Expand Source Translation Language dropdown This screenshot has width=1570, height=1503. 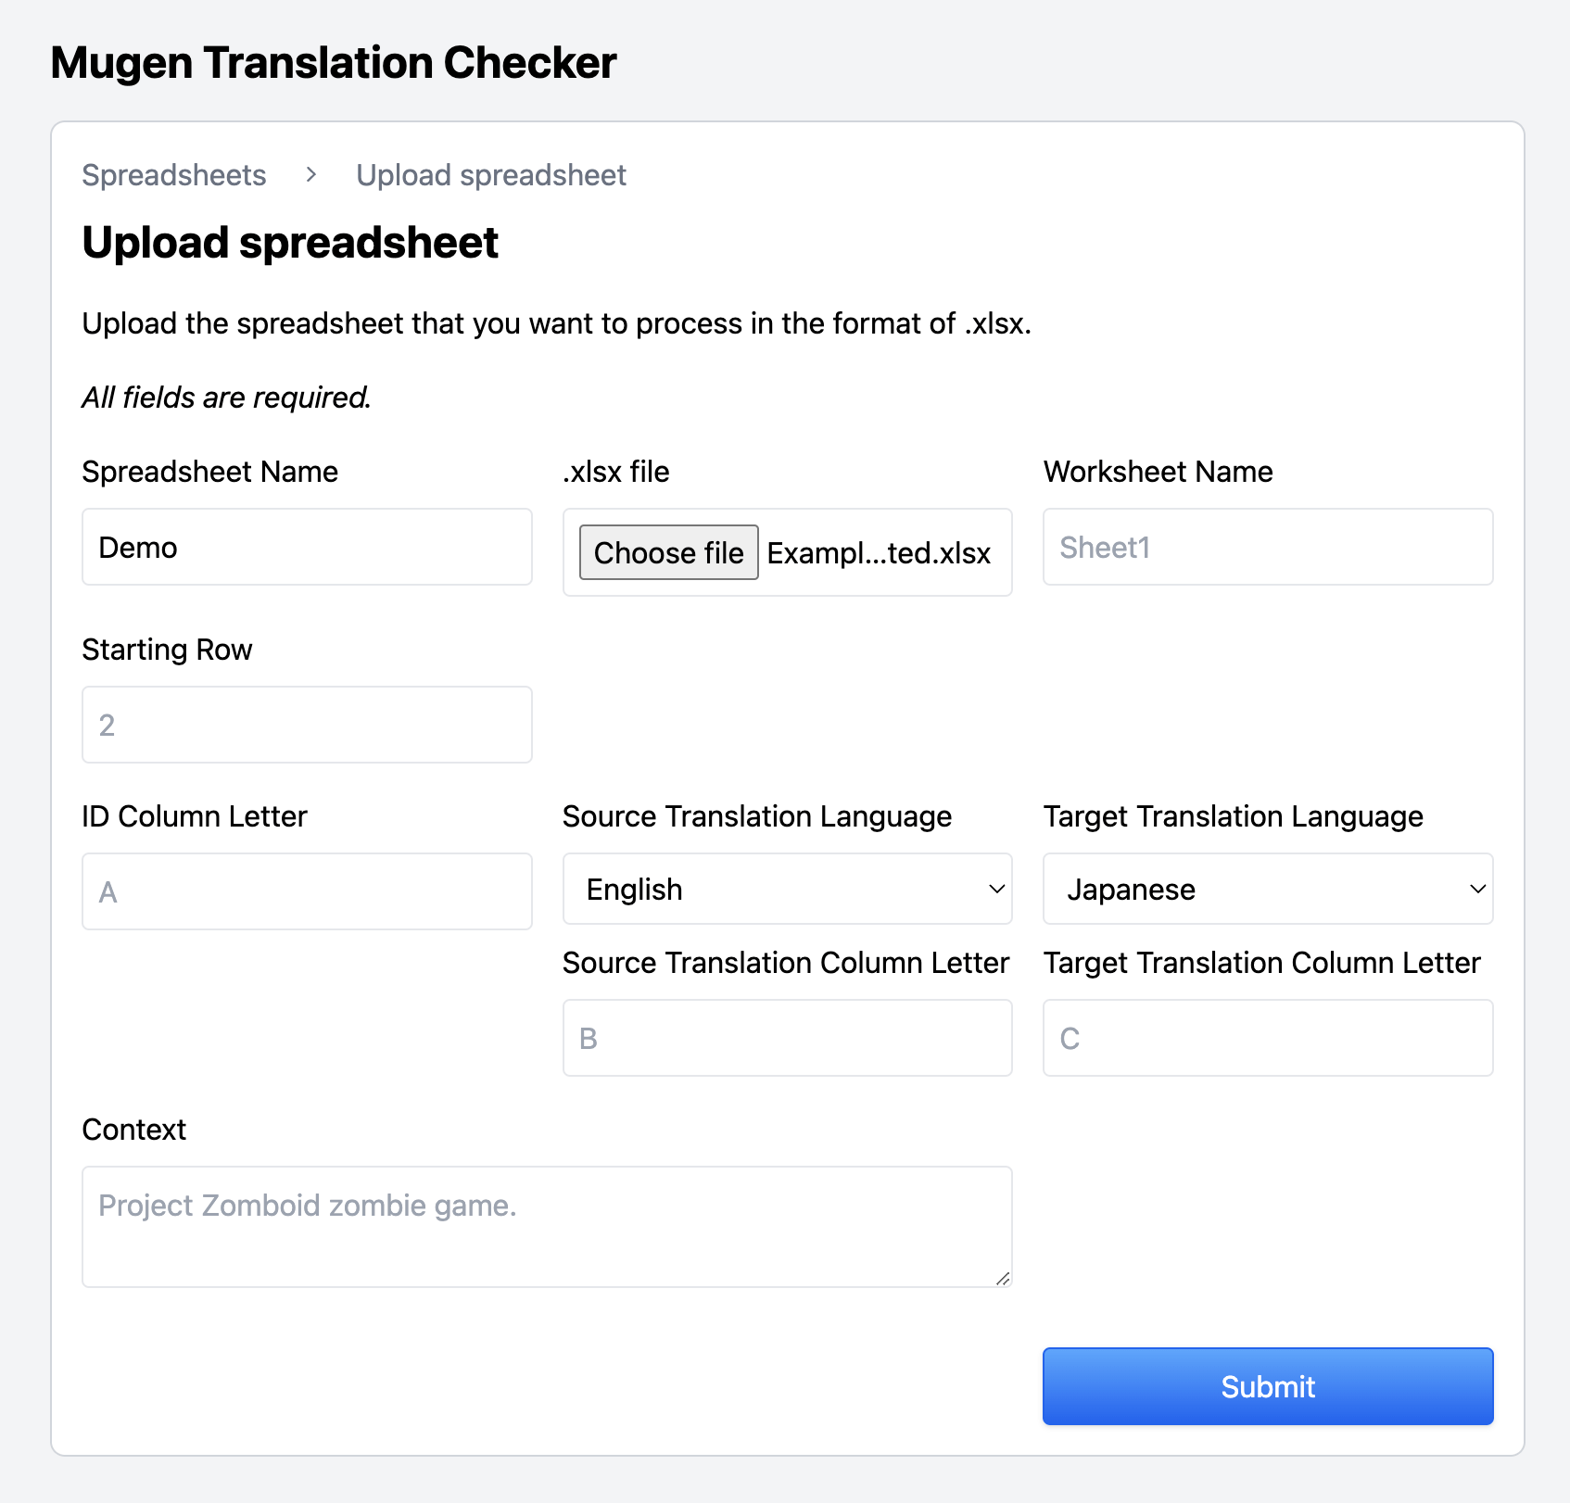click(x=787, y=889)
